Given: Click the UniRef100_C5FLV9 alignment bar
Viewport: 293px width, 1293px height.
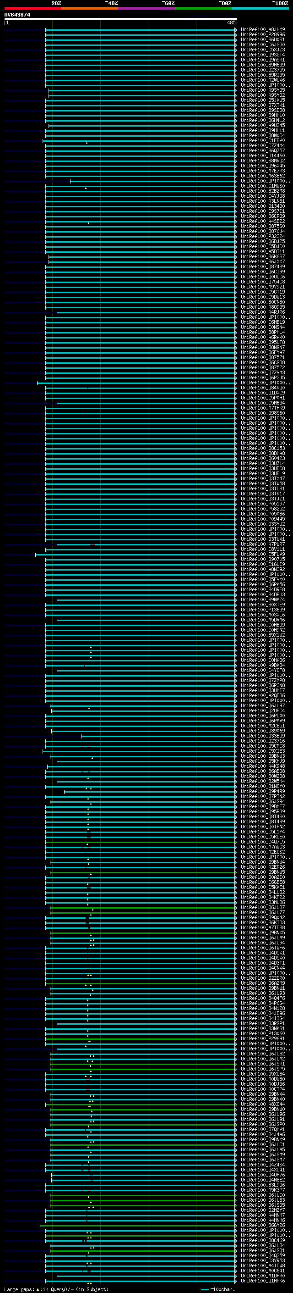Looking at the screenshot, I should coord(136,555).
